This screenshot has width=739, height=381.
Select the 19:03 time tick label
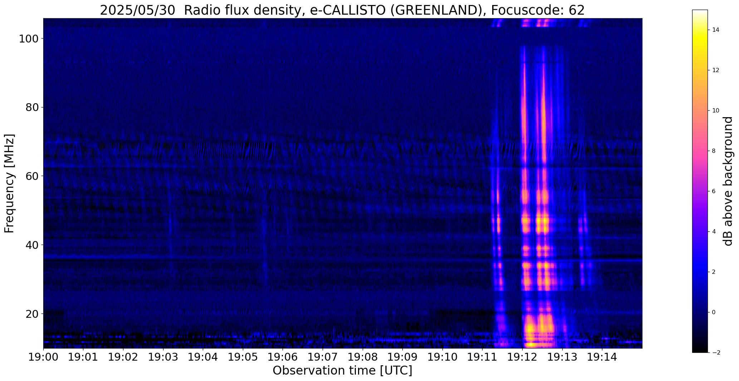click(163, 357)
